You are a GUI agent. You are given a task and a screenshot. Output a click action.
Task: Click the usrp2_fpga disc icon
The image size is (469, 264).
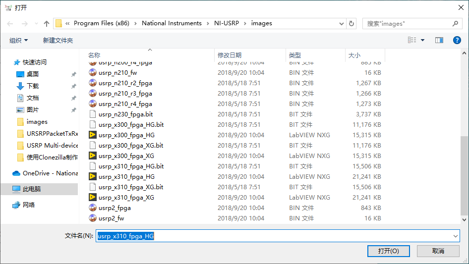coord(92,208)
